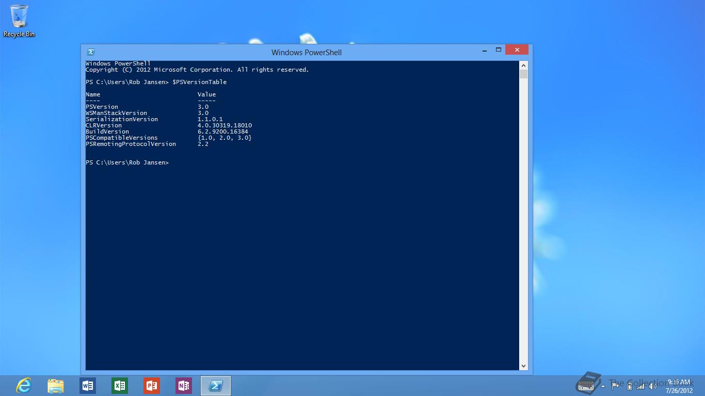This screenshot has width=705, height=396.
Task: Click the Name column header
Action: tap(93, 94)
